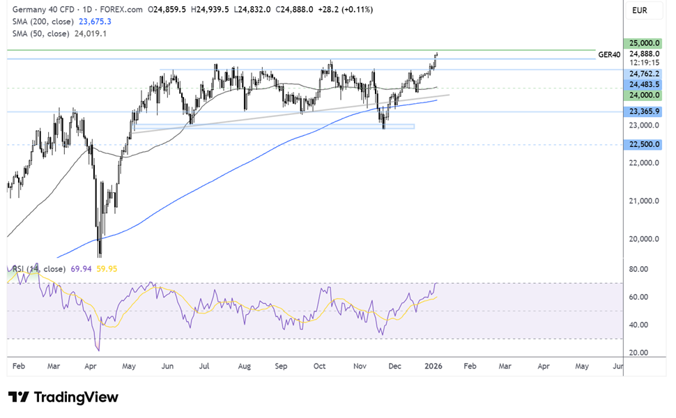Click the GER40 symbol label
The width and height of the screenshot is (676, 418).
coord(609,54)
